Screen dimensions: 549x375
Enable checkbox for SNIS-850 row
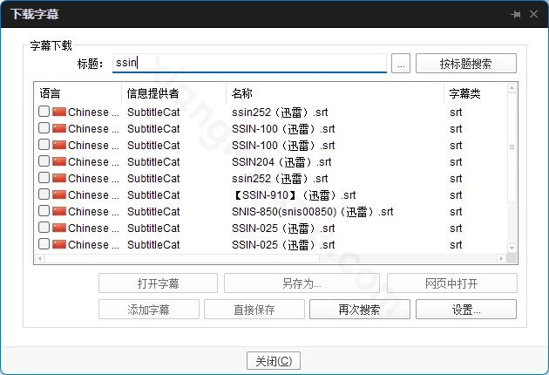point(44,211)
